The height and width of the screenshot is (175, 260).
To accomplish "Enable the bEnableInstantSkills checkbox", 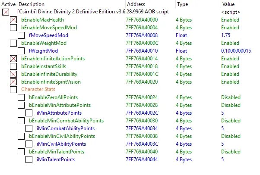I will click(x=13, y=66).
